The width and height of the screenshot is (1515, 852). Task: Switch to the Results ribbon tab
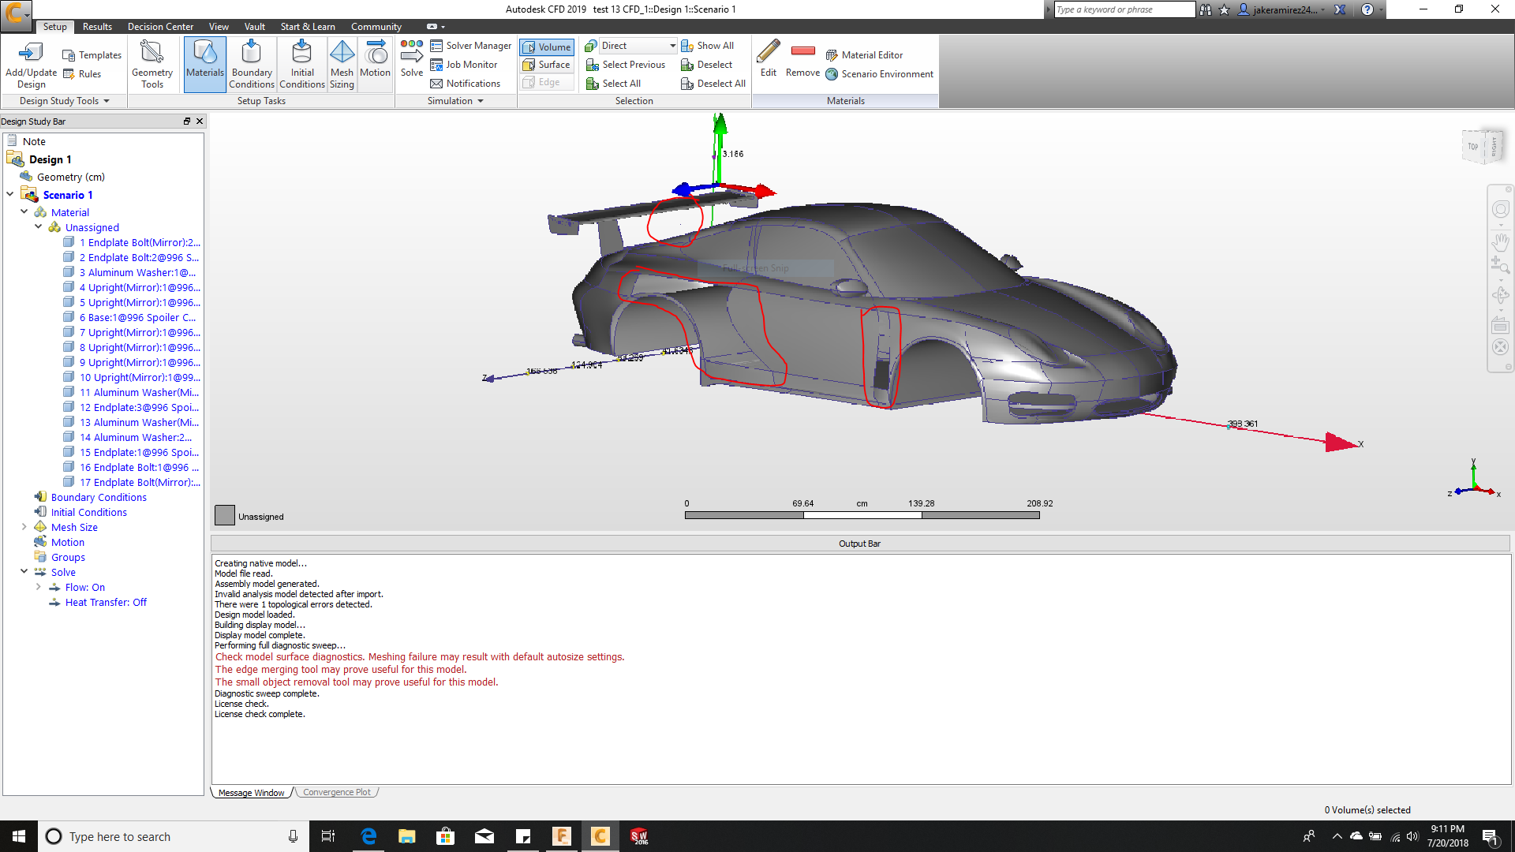pyautogui.click(x=96, y=26)
